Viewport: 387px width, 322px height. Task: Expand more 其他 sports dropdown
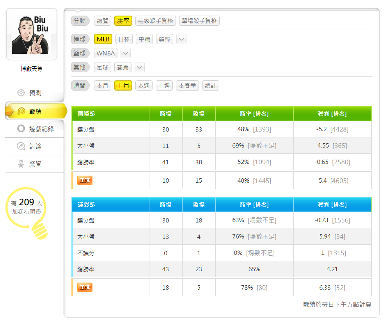(x=140, y=67)
